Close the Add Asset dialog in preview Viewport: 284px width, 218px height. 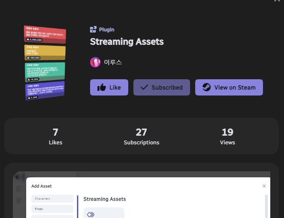[264, 186]
